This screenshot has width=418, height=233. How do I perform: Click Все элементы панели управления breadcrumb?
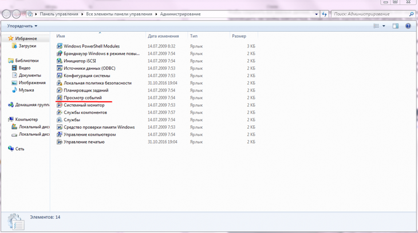pos(119,14)
